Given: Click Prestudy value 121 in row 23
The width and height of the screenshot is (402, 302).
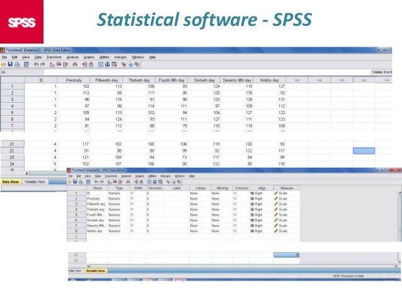Looking at the screenshot, I should (x=74, y=157).
